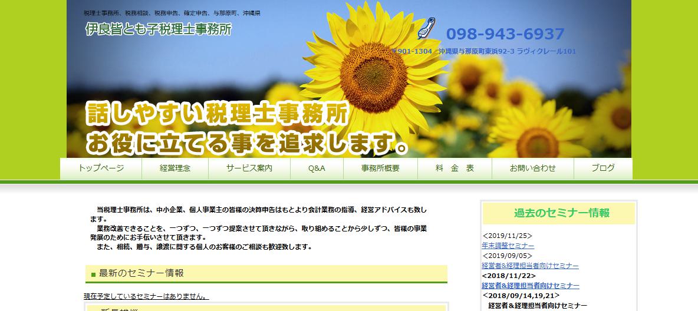Image resolution: width=698 pixels, height=311 pixels.
Task: Click the green square bullet beside 最新のセミナー情報
Action: point(94,274)
